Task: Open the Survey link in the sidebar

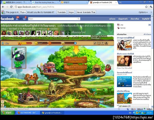Action: pos(123,28)
